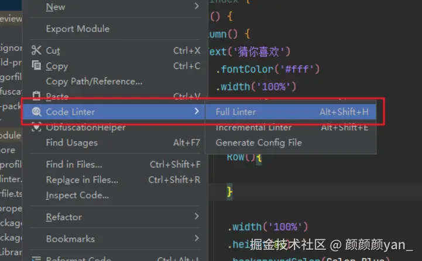422x261 pixels.
Task: Select Copy from the context menu
Action: pos(115,66)
